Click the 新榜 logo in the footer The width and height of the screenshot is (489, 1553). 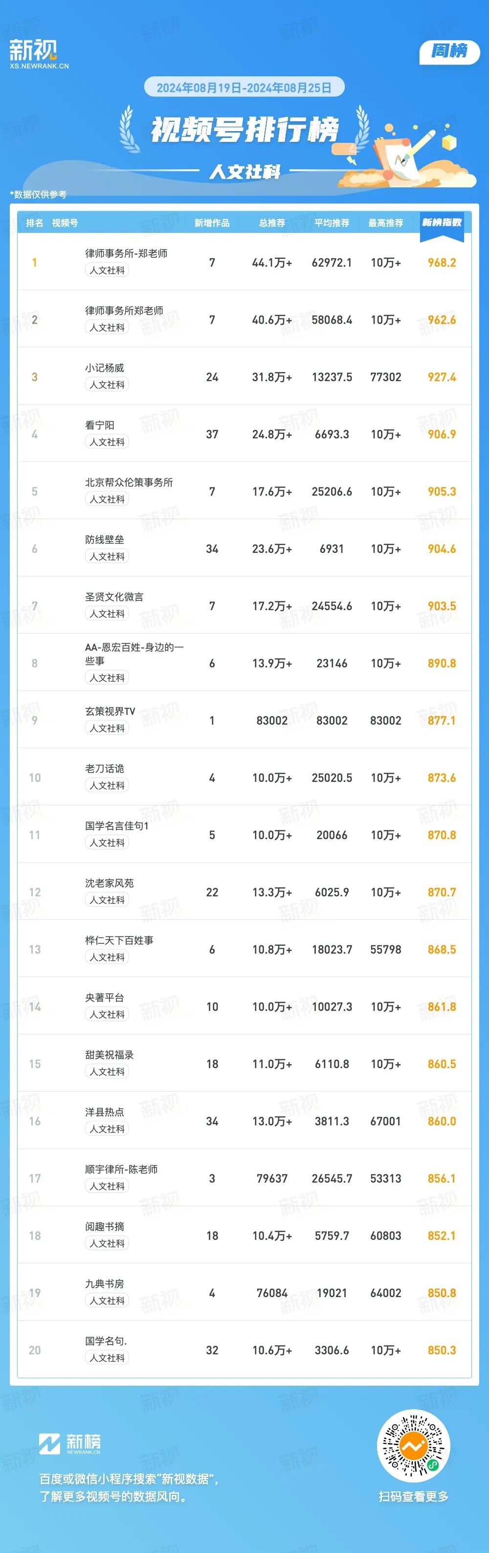(x=69, y=1444)
